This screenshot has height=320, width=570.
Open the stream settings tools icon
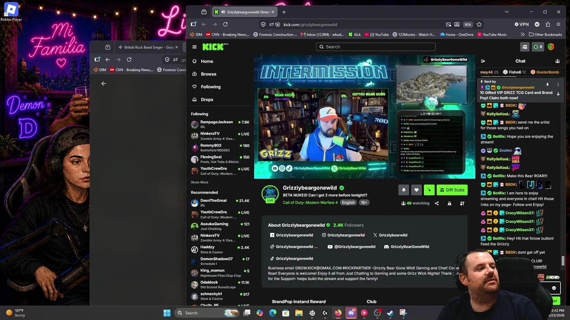click(x=462, y=203)
